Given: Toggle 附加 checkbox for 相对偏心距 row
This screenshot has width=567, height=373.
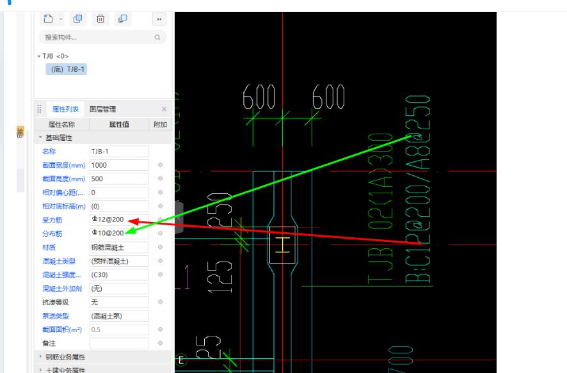Looking at the screenshot, I should click(160, 193).
